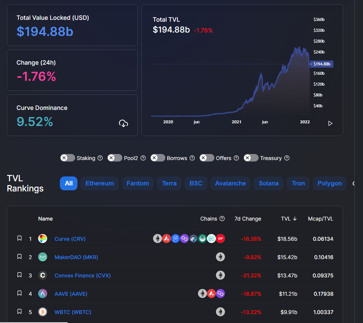Click WBTC's 1.00337 Mcap/TVL value
Viewport: 363px width, 323px height.
tap(323, 312)
